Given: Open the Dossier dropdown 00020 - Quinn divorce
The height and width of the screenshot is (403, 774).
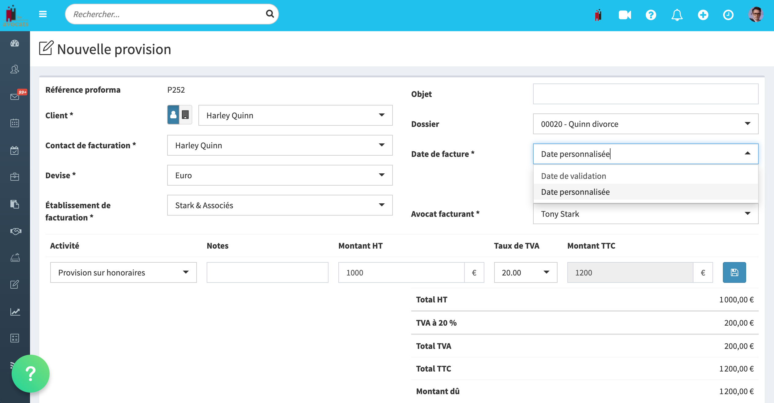Looking at the screenshot, I should [646, 124].
